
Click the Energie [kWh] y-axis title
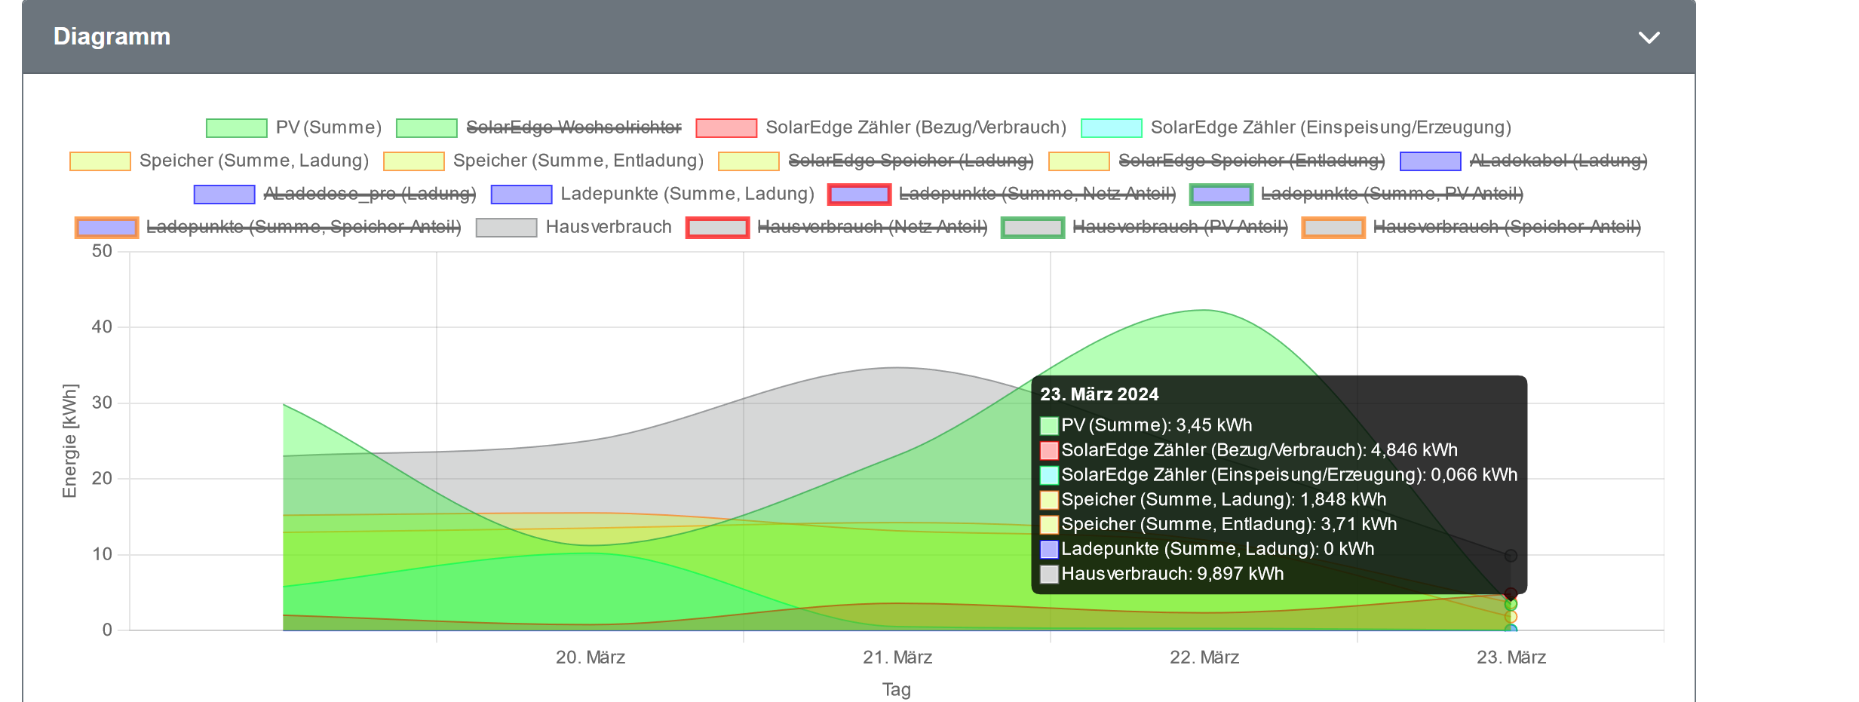tap(70, 441)
